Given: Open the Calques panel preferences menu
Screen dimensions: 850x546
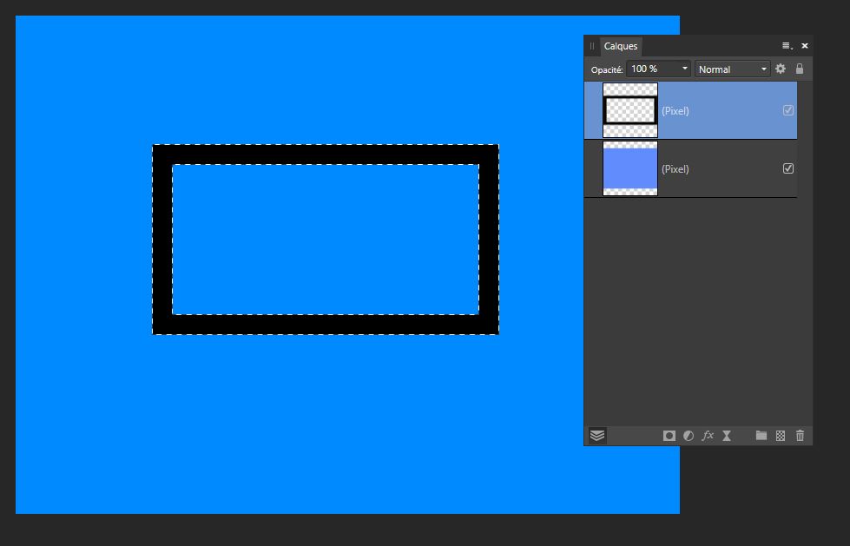Looking at the screenshot, I should [x=787, y=46].
